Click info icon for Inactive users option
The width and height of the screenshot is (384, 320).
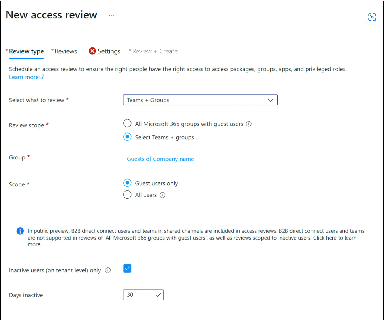pos(108,270)
